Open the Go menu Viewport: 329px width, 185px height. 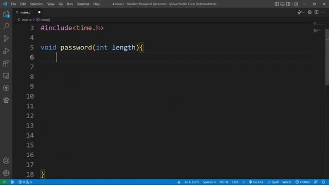tap(61, 4)
